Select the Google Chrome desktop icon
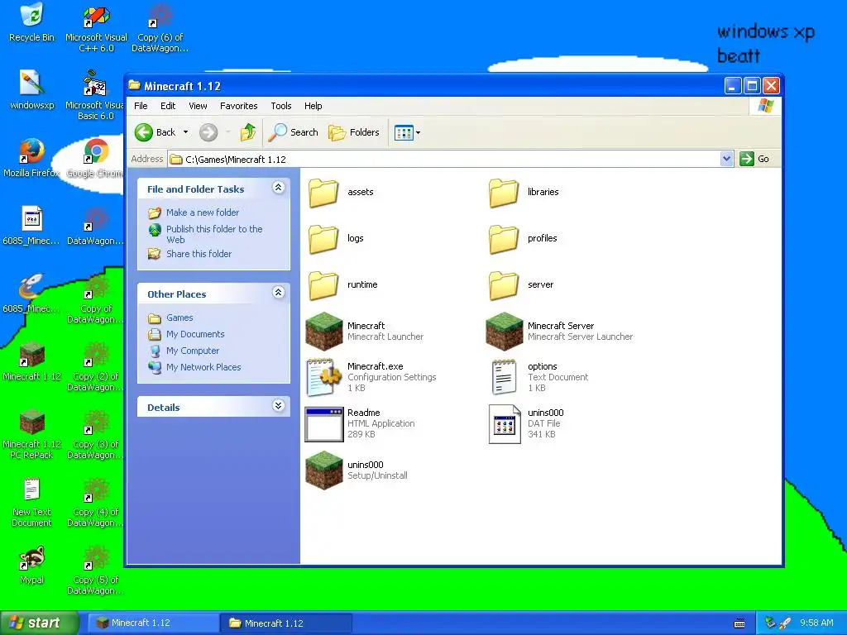 (x=96, y=158)
